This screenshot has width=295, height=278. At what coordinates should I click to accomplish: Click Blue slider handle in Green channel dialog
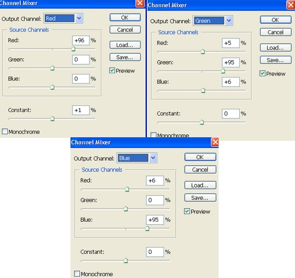(x=203, y=90)
